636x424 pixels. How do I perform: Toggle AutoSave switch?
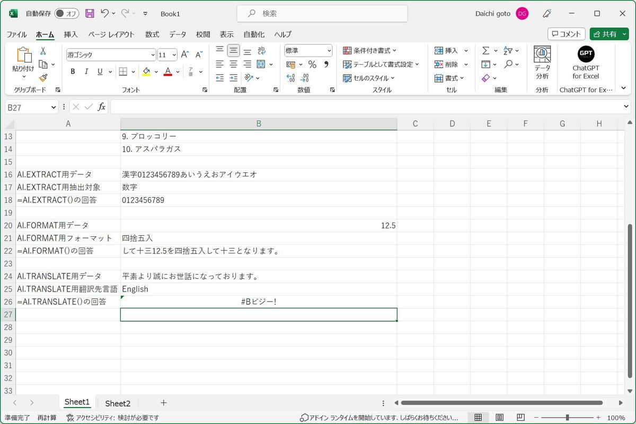pos(66,14)
